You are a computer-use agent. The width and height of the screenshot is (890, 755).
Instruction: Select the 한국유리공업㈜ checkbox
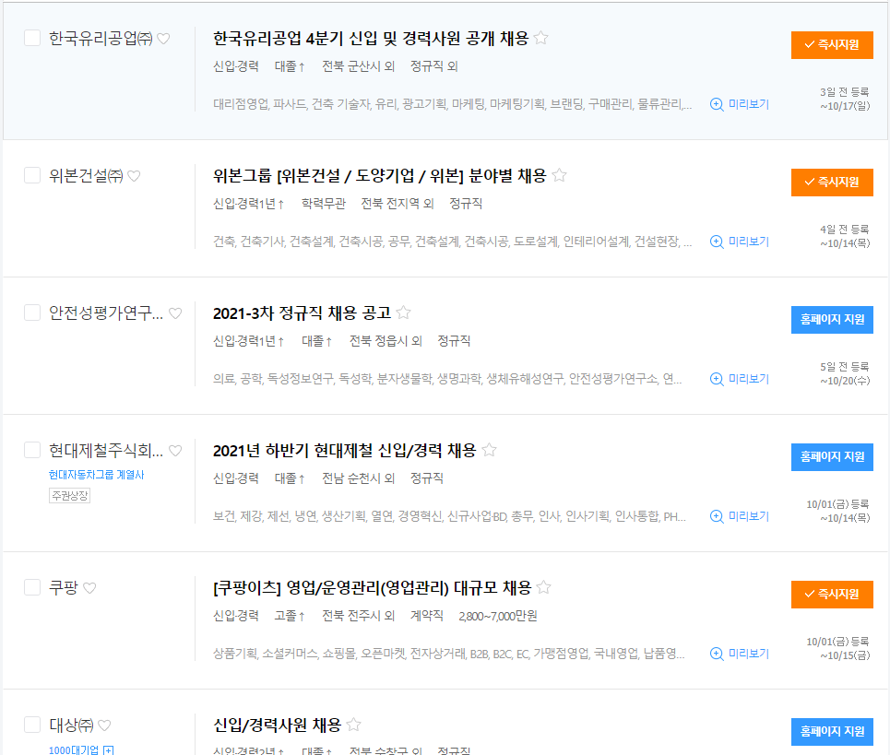pos(32,38)
